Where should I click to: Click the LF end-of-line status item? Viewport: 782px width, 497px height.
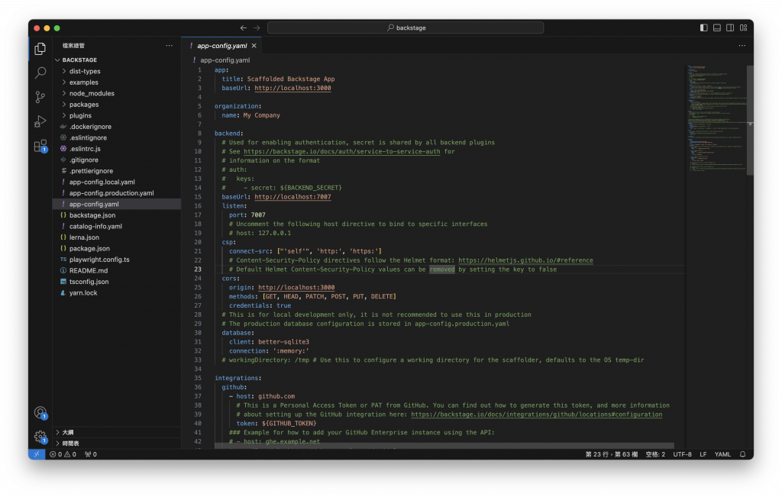[x=703, y=454]
